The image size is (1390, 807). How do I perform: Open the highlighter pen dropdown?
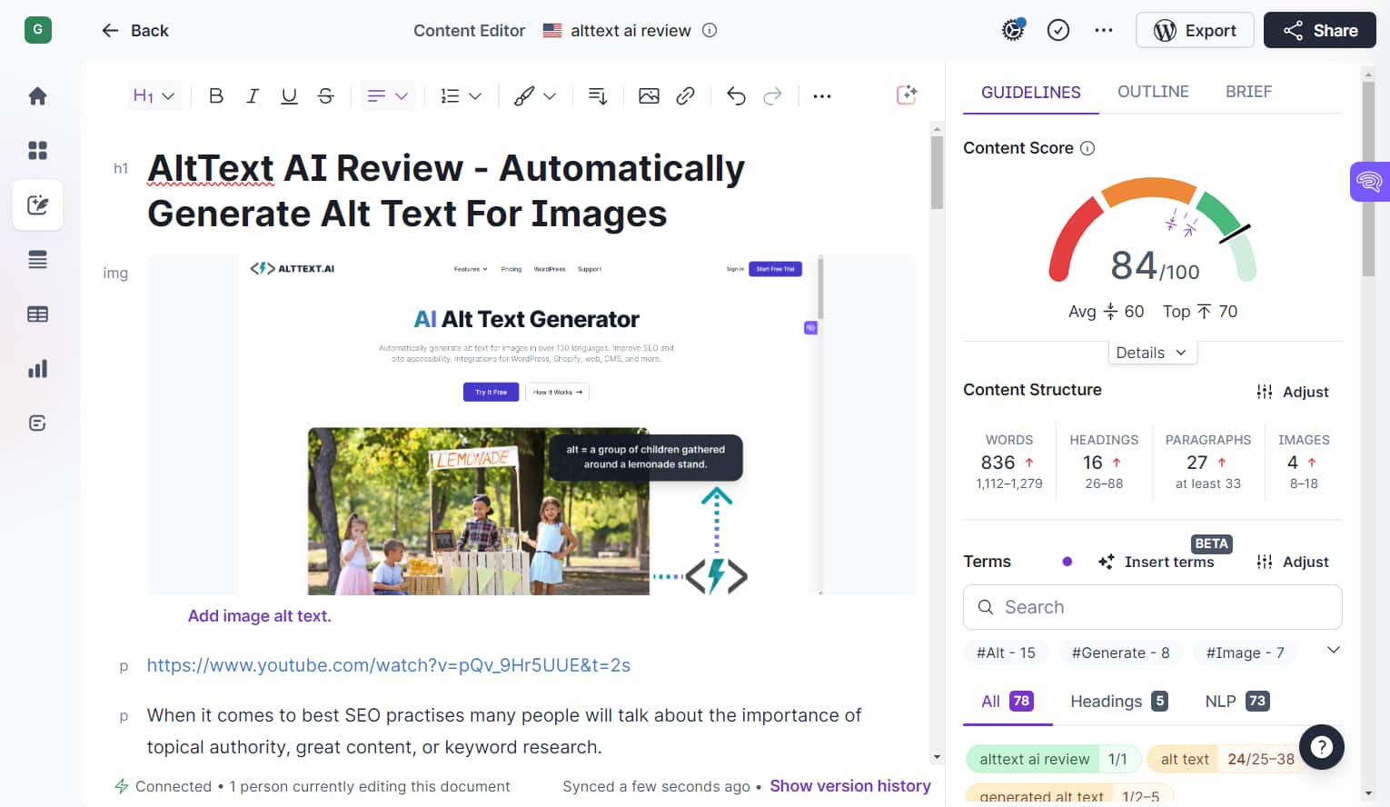click(534, 95)
